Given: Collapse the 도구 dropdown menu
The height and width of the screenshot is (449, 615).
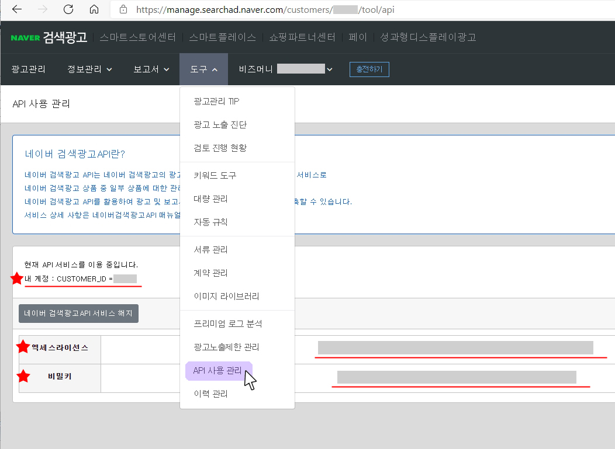Looking at the screenshot, I should (x=203, y=69).
